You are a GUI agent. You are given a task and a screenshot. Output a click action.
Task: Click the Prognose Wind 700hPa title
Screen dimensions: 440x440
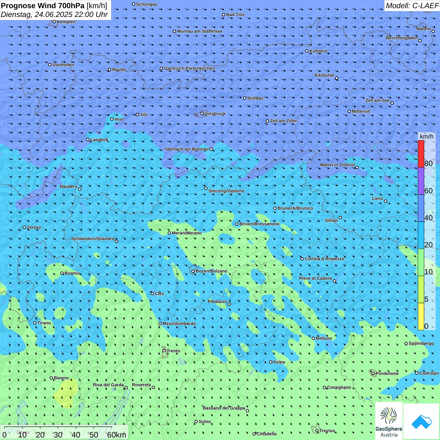pos(43,6)
